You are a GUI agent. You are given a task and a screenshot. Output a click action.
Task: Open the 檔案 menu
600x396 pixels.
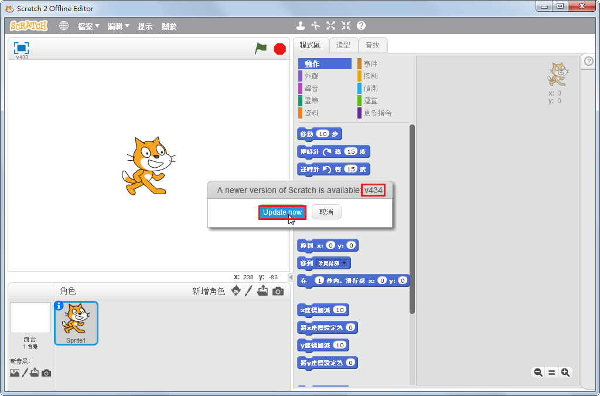click(x=88, y=26)
